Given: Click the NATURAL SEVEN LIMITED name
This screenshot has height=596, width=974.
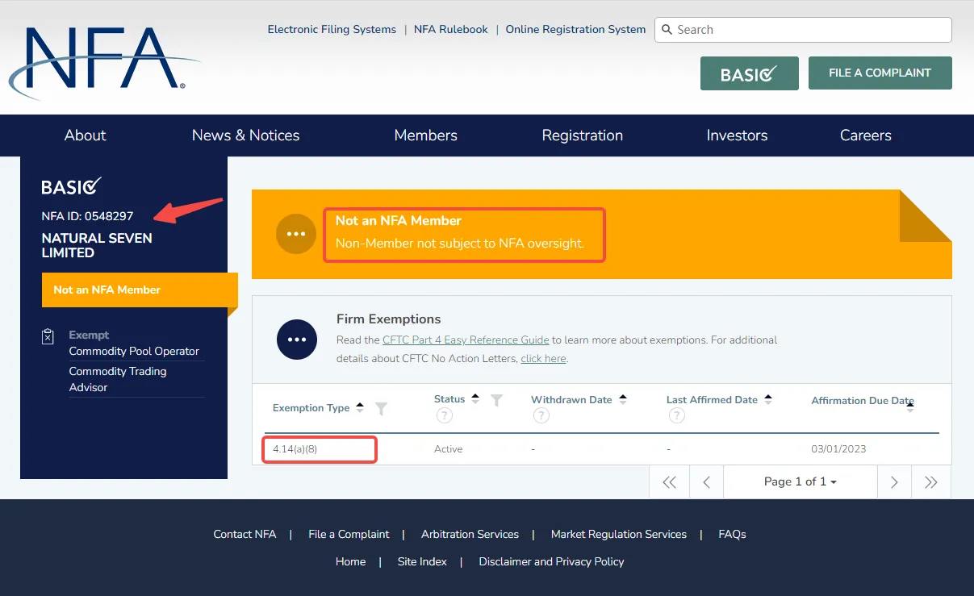Looking at the screenshot, I should [97, 245].
